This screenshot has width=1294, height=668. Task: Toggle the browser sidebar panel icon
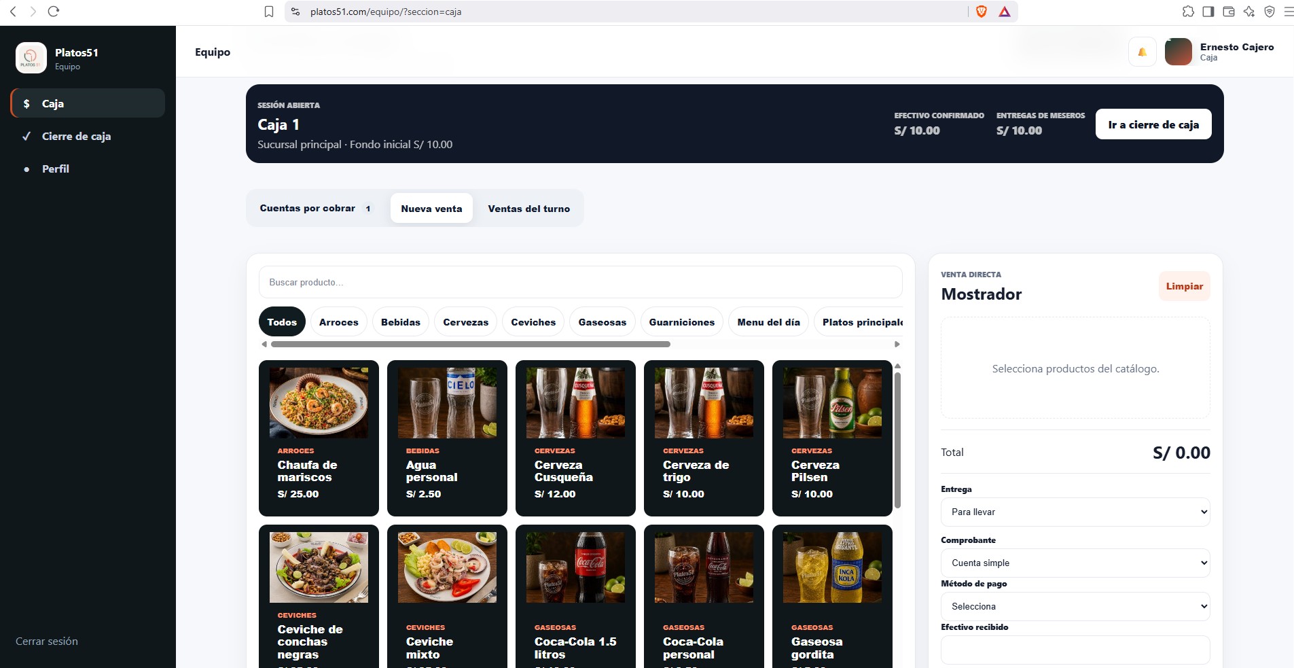[x=1208, y=12]
